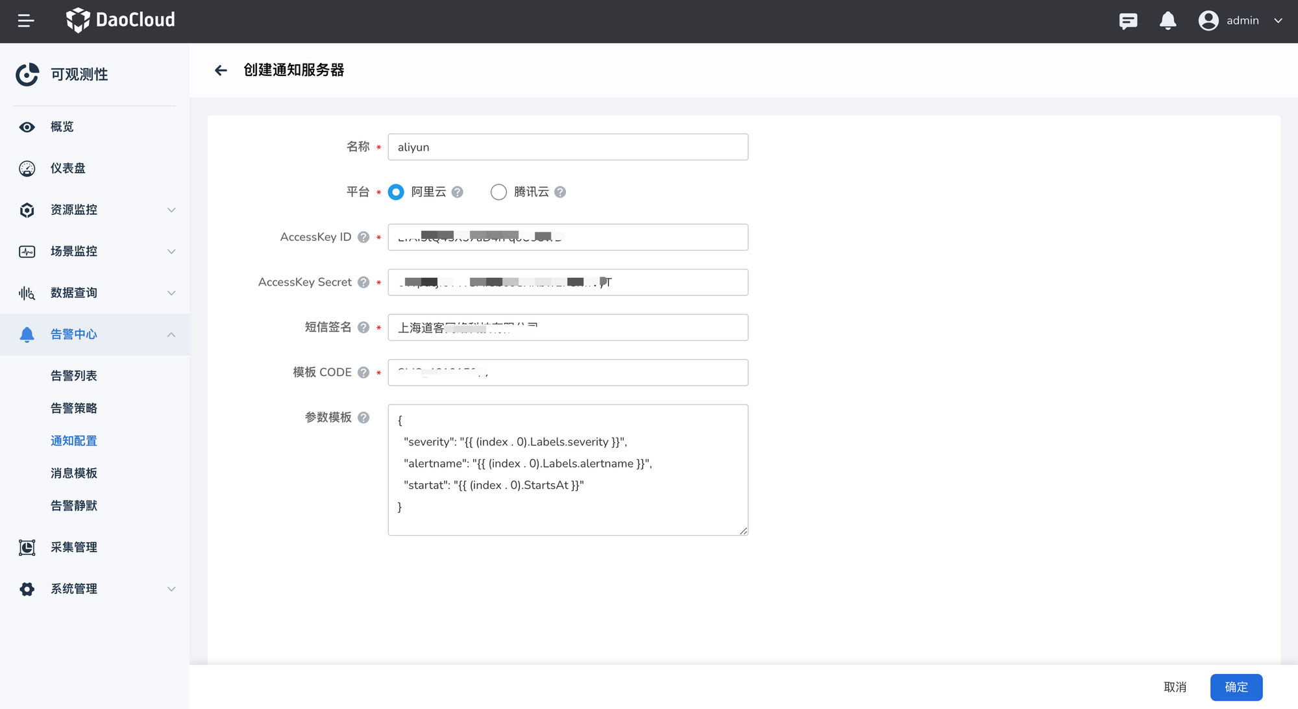
Task: Open 通知配置 submenu item
Action: [x=74, y=441]
